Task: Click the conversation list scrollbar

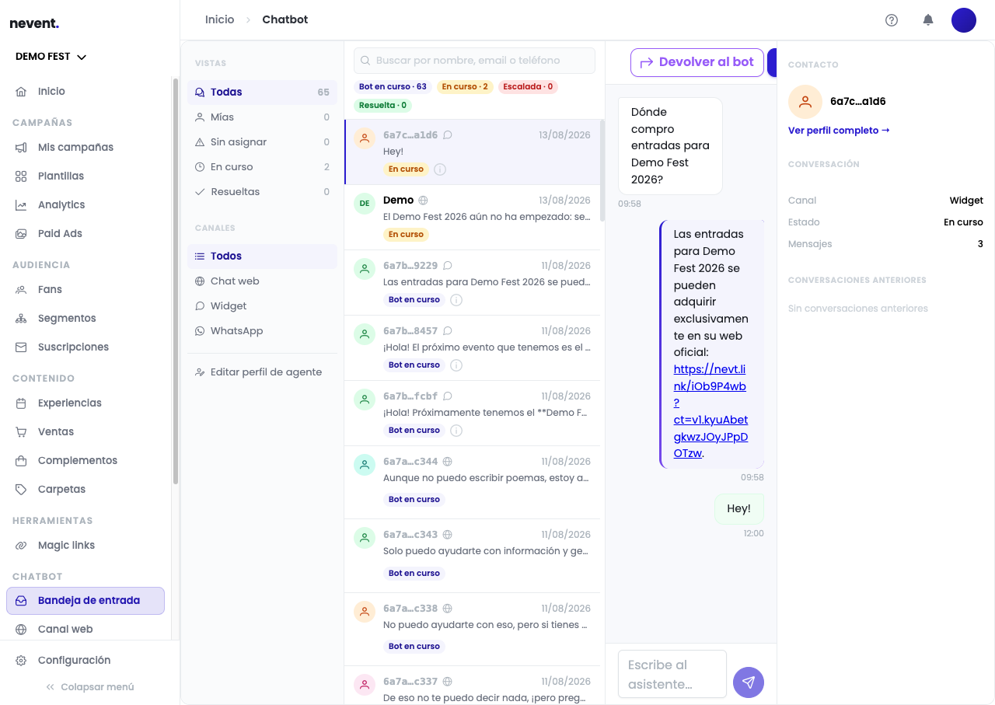Action: point(602,171)
